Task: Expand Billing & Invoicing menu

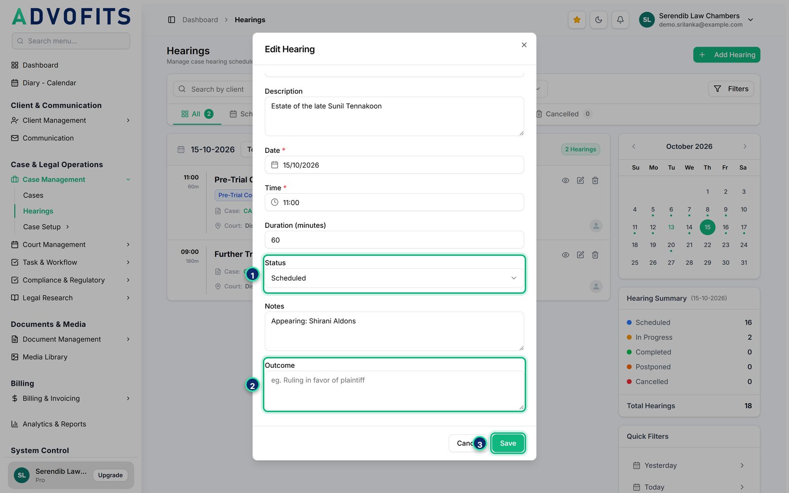Action: (71, 398)
